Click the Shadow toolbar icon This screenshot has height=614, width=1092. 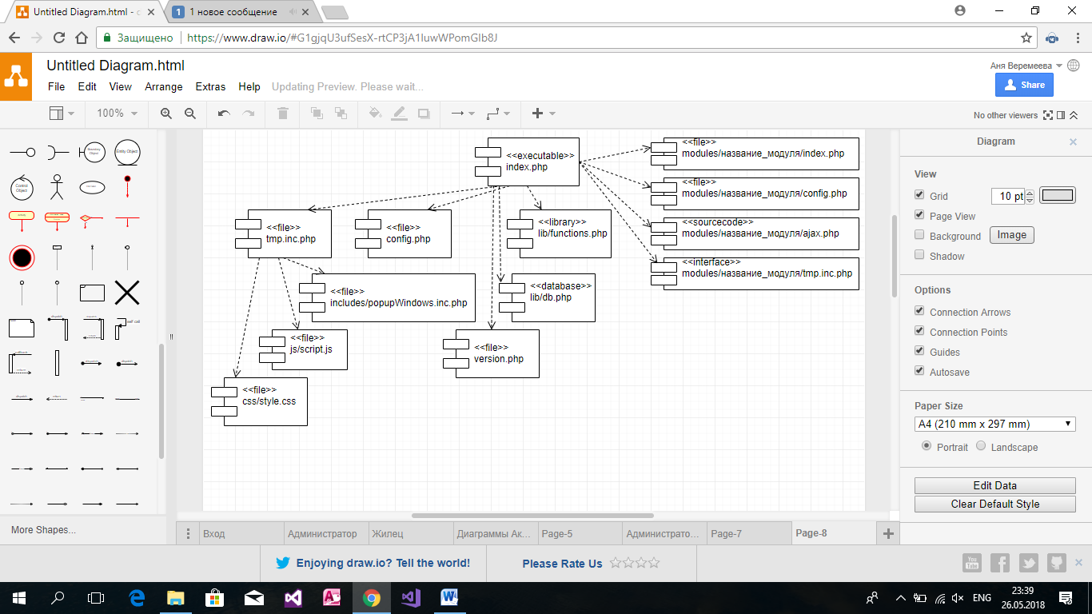(424, 114)
